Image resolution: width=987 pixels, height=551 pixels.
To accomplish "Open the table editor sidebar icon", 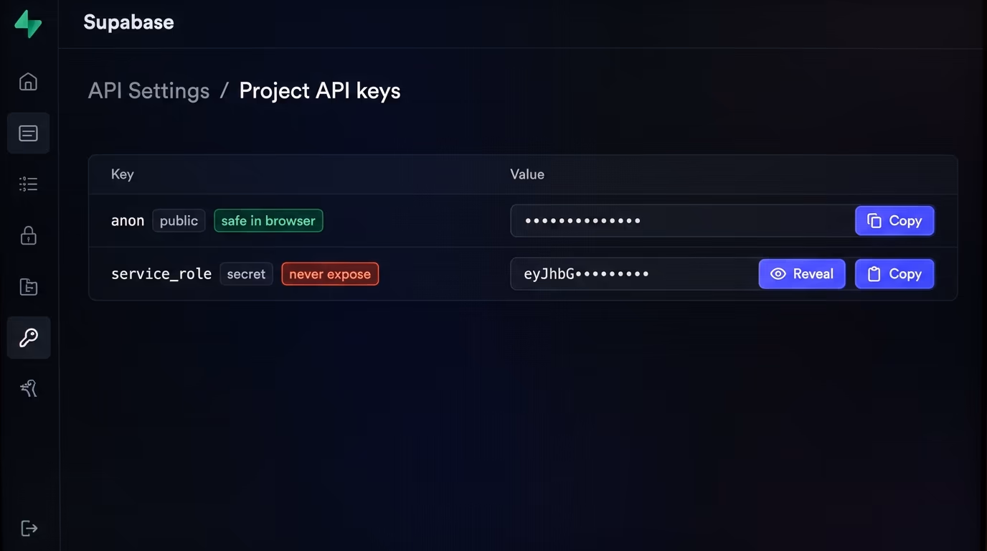I will click(x=28, y=133).
